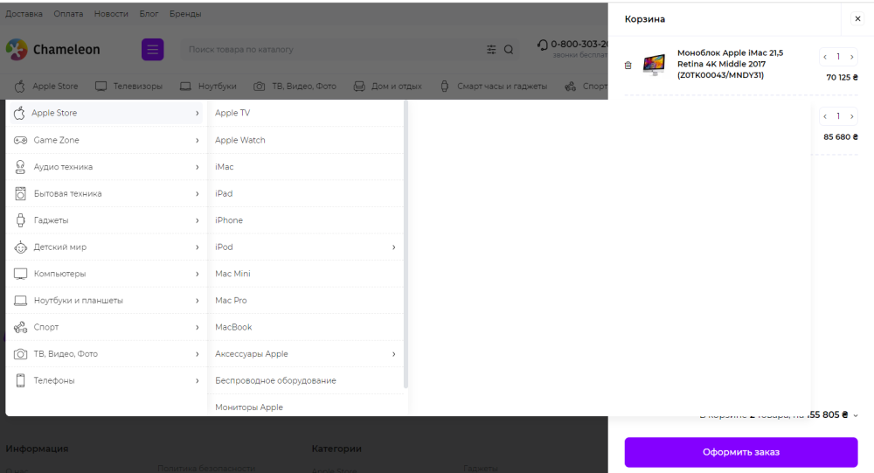Open the Доставка link in top bar
The image size is (874, 473).
24,14
